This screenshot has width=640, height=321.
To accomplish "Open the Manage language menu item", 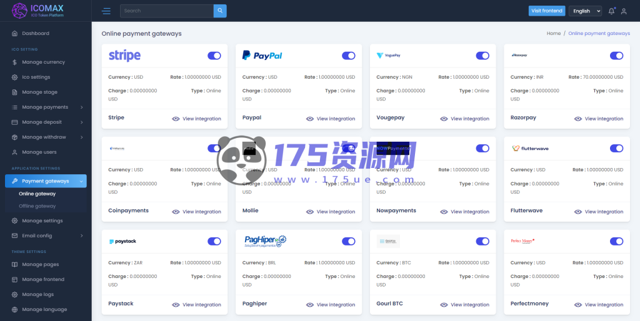I will [x=46, y=310].
